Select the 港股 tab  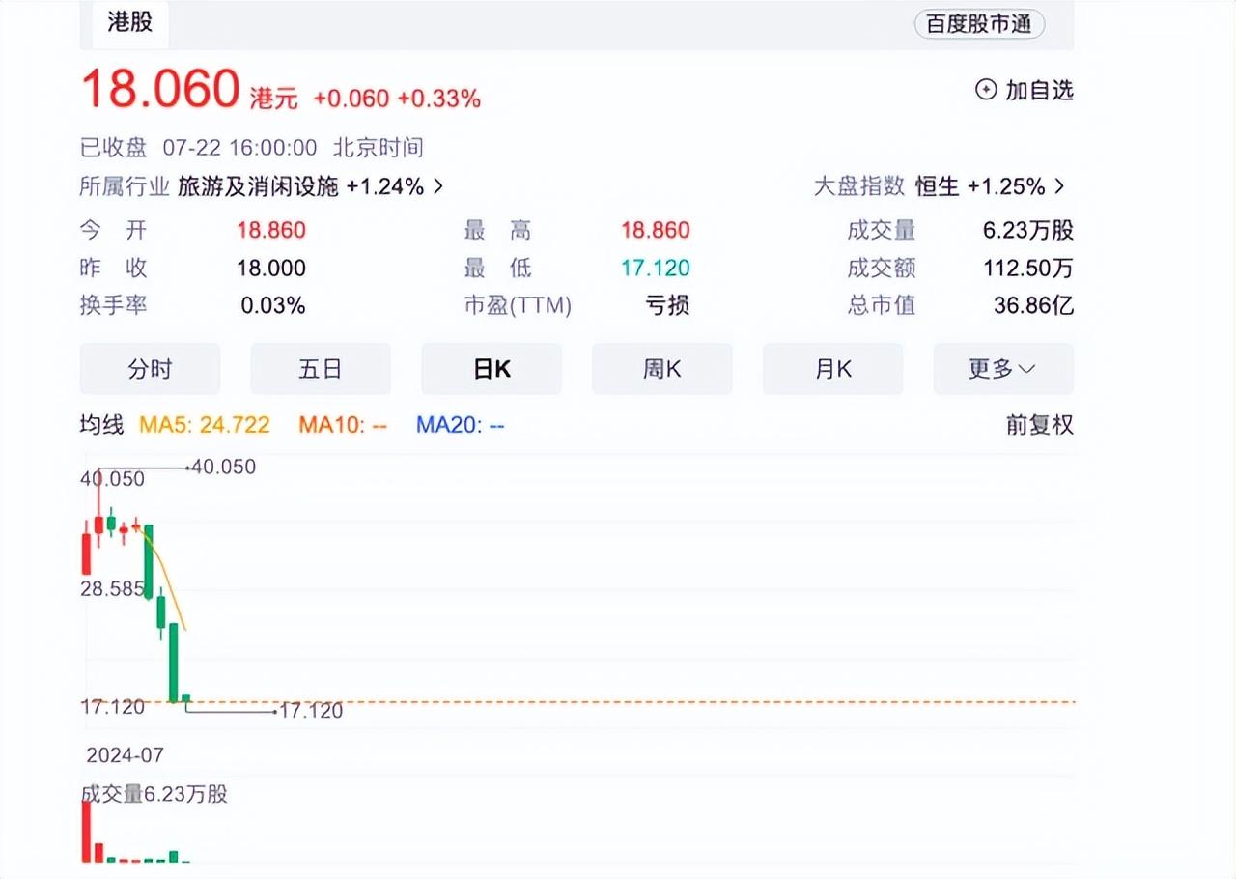tap(129, 21)
